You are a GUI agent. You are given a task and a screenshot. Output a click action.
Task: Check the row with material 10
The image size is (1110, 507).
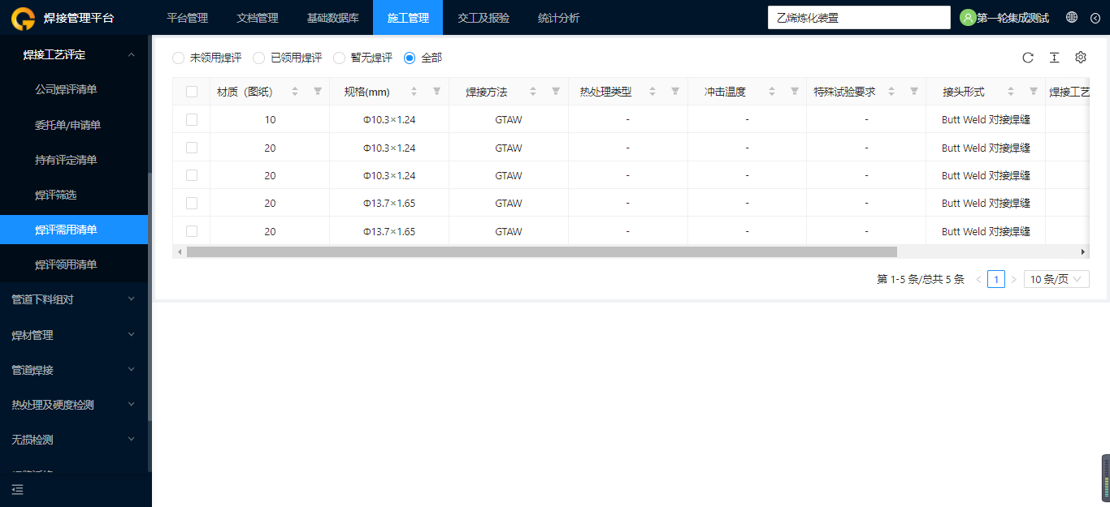tap(192, 119)
